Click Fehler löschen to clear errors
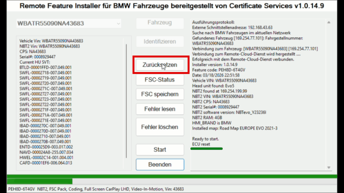Viewport: 344px width, 193px height. tap(160, 127)
